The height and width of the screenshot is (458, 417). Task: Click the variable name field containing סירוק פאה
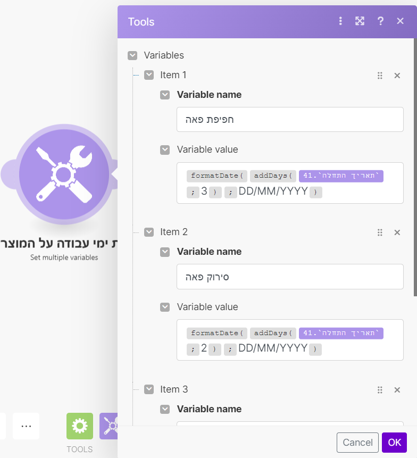(x=290, y=277)
